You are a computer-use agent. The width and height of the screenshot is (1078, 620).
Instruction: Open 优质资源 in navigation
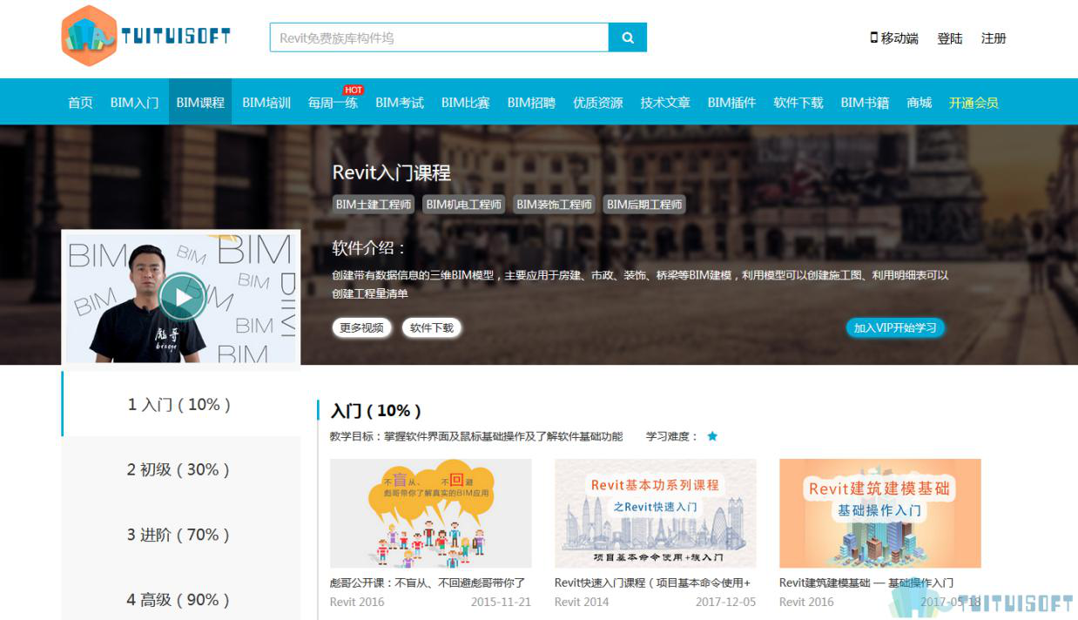(x=598, y=103)
